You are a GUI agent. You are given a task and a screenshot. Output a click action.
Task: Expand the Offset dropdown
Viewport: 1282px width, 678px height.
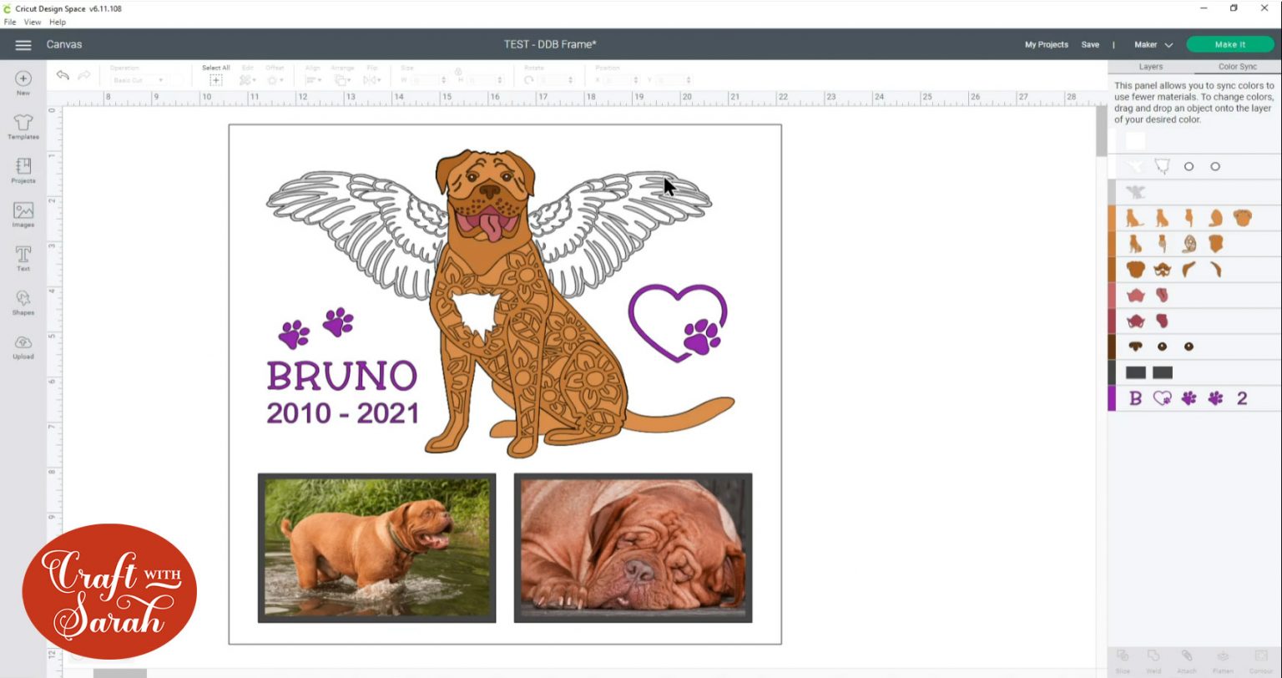coord(275,80)
